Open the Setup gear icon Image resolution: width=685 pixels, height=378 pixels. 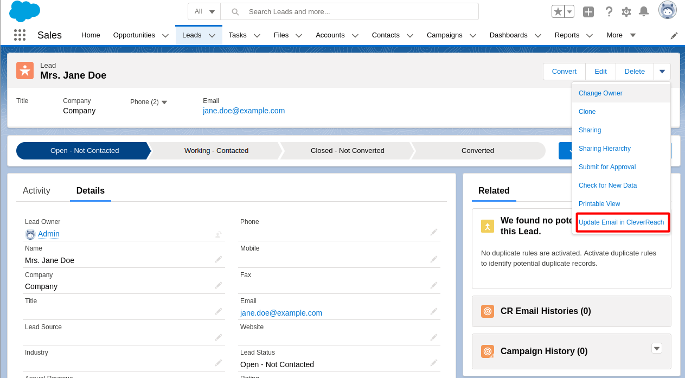coord(626,11)
